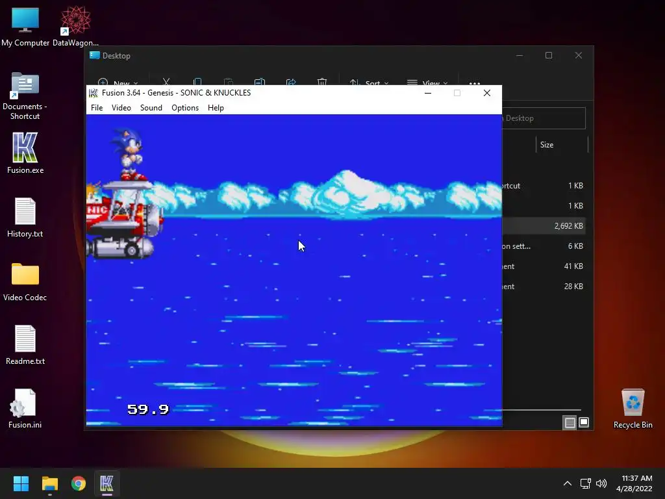Select the 2,692 KB file row
The height and width of the screenshot is (499, 665).
tap(544, 225)
